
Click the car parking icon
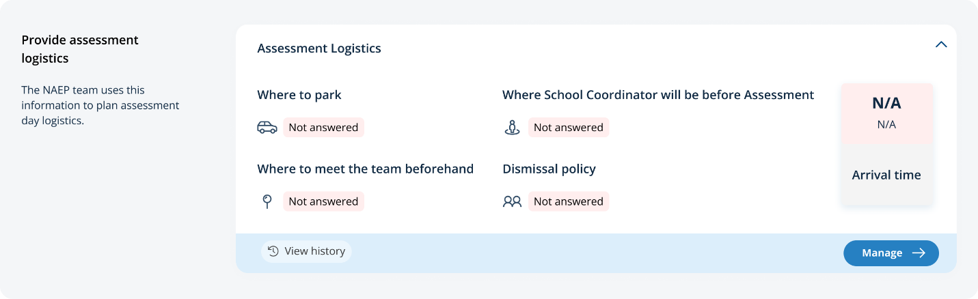point(267,128)
